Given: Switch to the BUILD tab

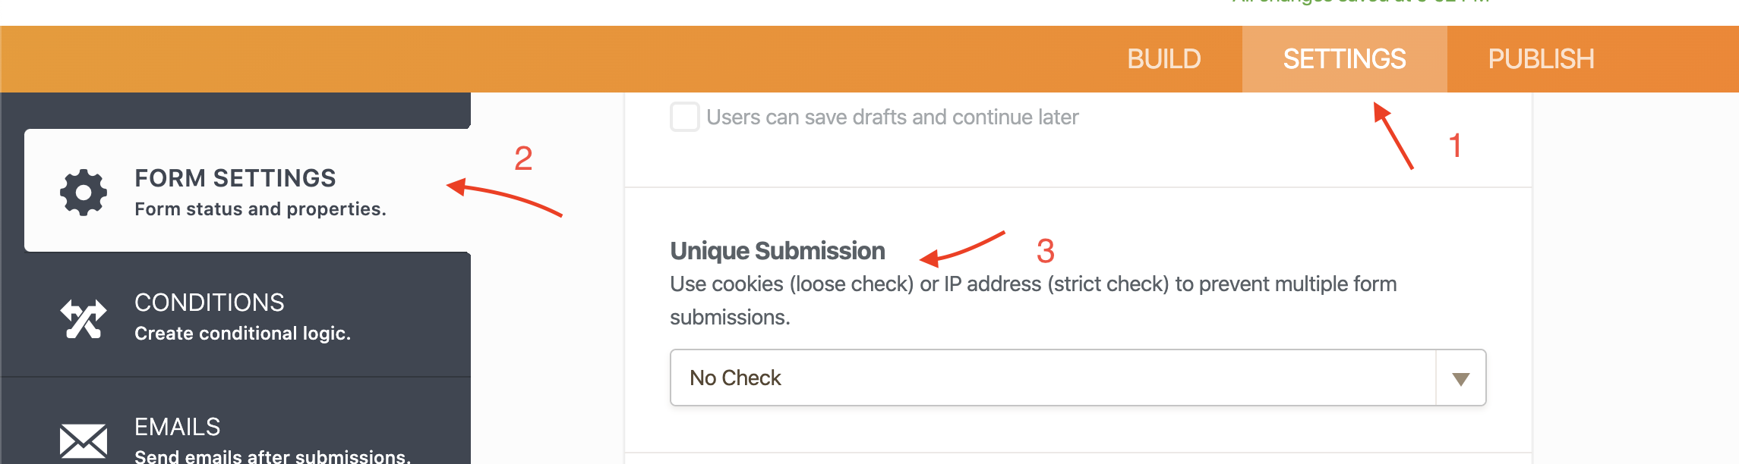Looking at the screenshot, I should point(1164,58).
